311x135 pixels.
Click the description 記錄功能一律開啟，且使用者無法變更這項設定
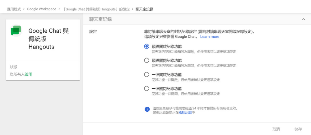186,80
